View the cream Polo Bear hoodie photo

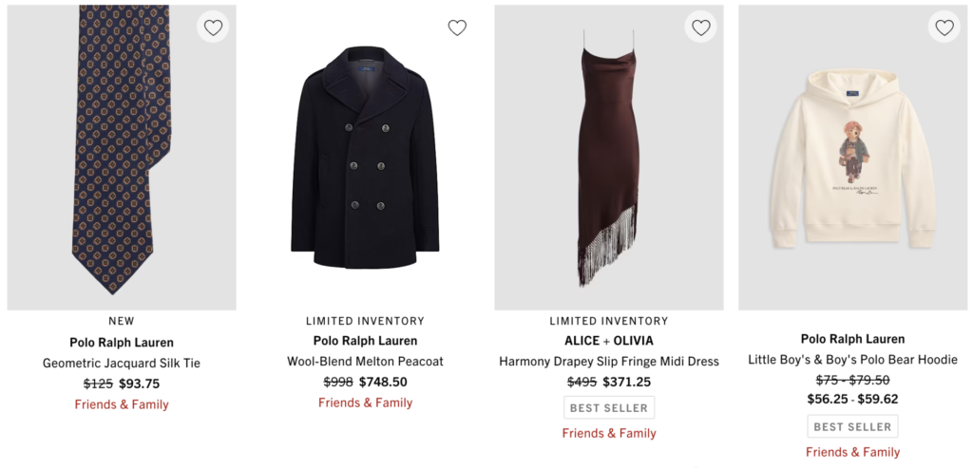[852, 158]
